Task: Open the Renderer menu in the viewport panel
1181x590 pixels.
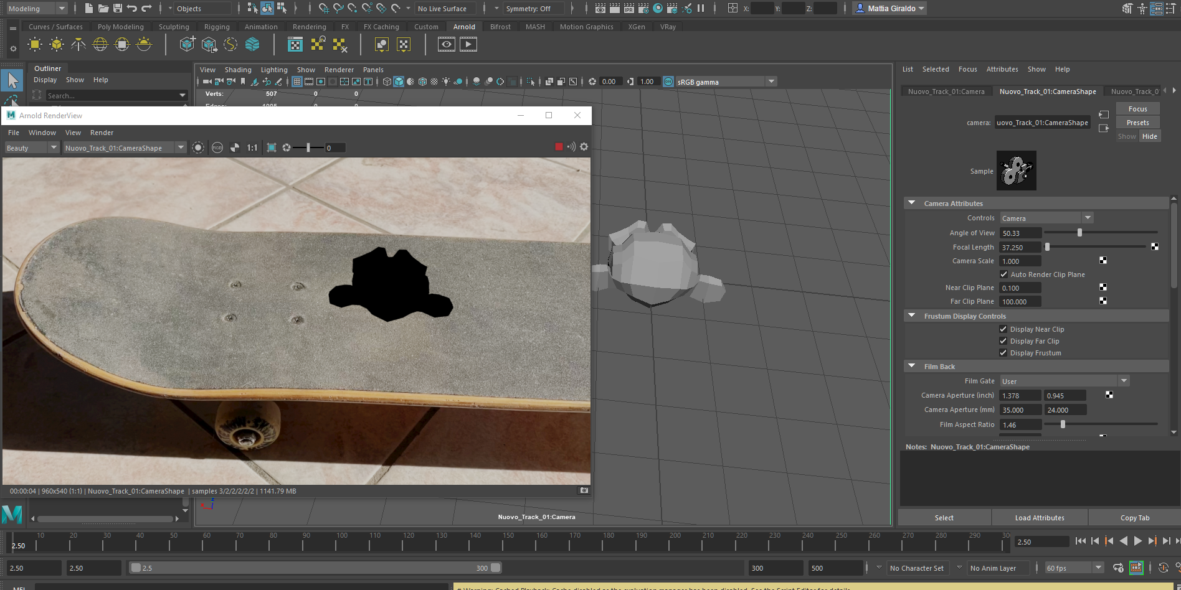Action: click(x=339, y=70)
